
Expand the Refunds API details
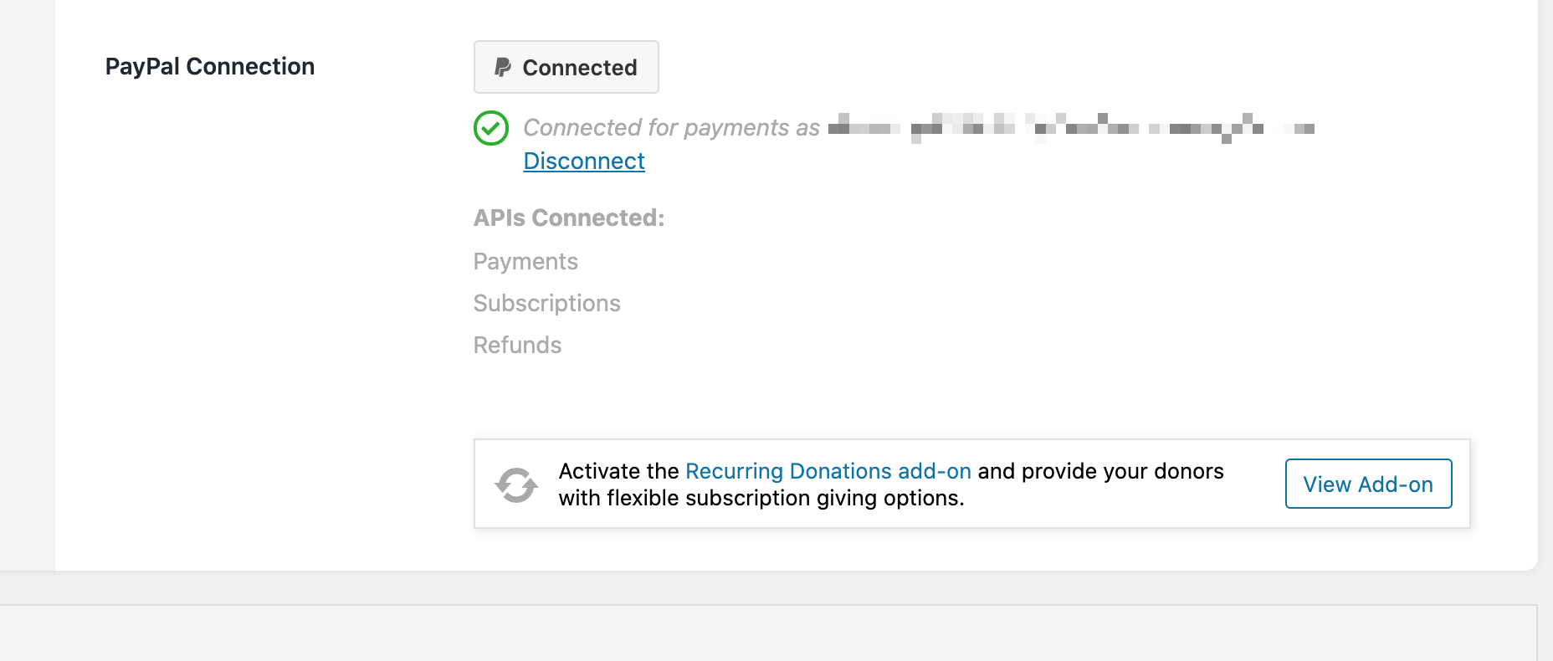517,344
